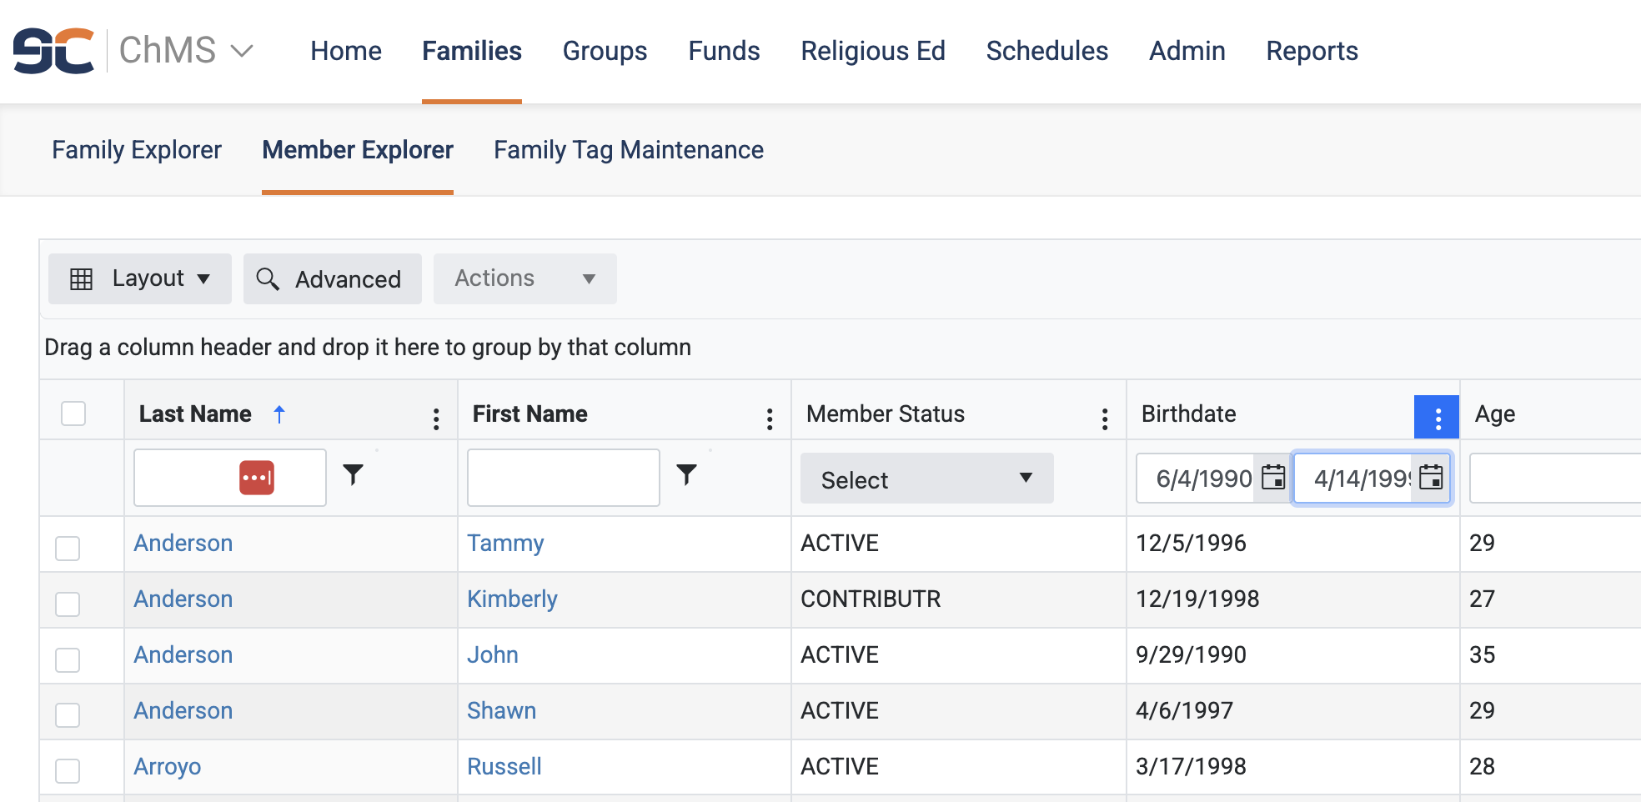Click the SC ChMS logo icon
Image resolution: width=1641 pixels, height=802 pixels.
click(x=53, y=51)
